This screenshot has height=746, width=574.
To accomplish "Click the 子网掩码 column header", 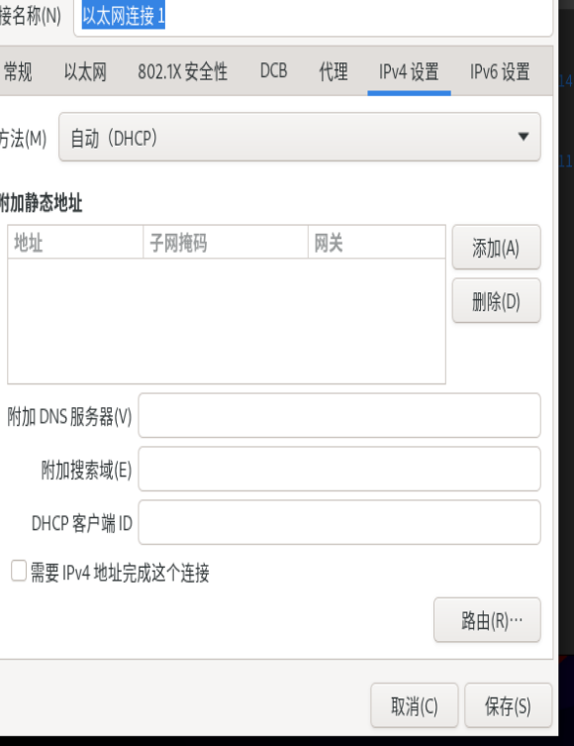I will coord(226,243).
